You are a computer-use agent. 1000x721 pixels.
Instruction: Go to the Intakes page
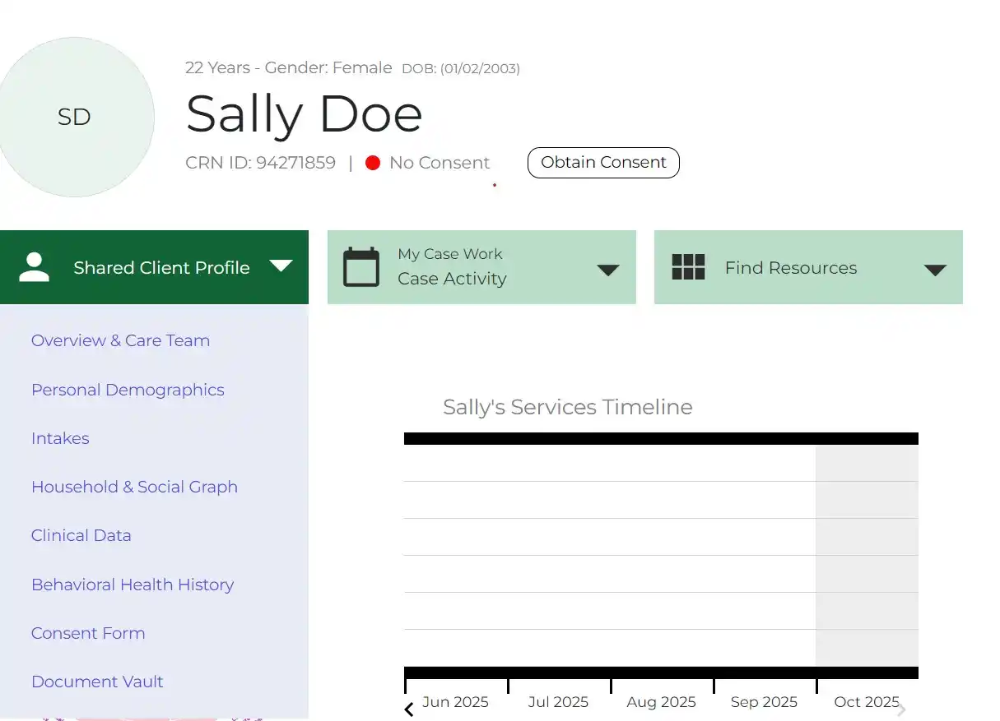tap(60, 438)
